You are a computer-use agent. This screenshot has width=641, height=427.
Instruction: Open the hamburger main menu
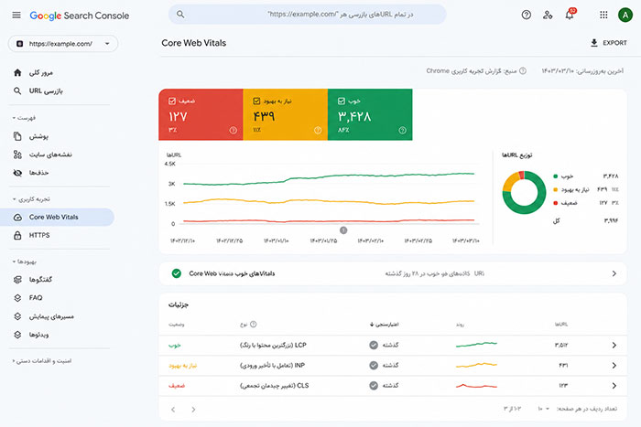pyautogui.click(x=16, y=16)
